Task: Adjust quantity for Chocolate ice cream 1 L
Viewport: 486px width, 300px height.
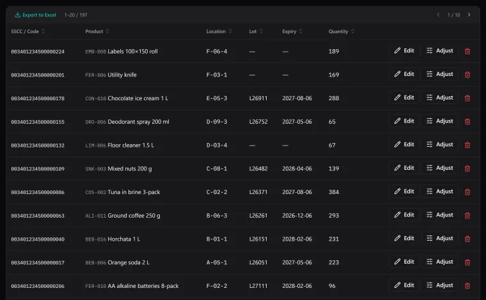Action: click(439, 98)
